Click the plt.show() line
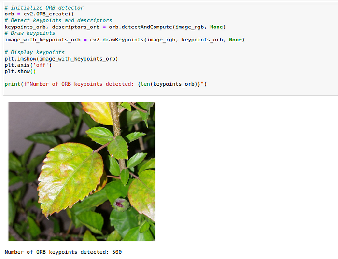 click(20, 72)
